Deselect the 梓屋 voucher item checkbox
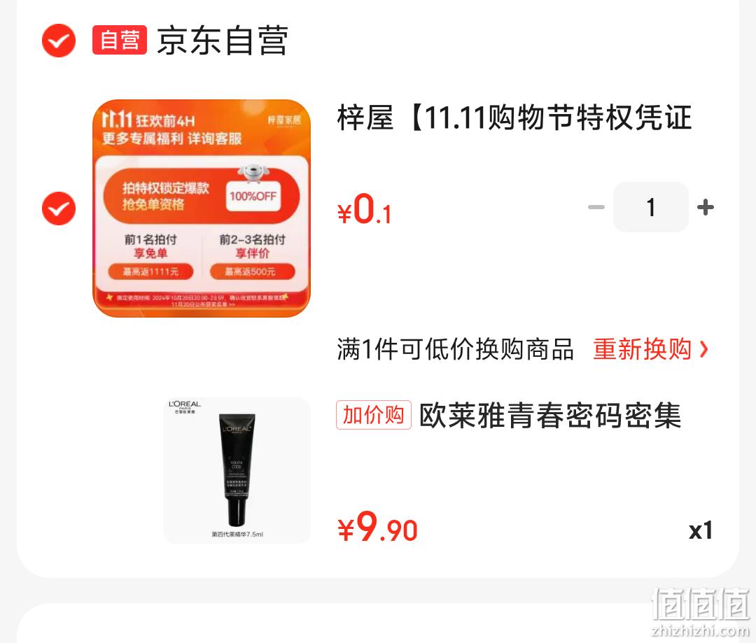The width and height of the screenshot is (756, 643). pos(59,209)
